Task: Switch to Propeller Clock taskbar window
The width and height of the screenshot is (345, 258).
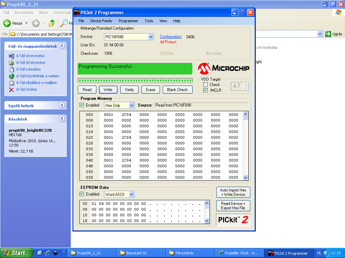Action: click(x=239, y=253)
